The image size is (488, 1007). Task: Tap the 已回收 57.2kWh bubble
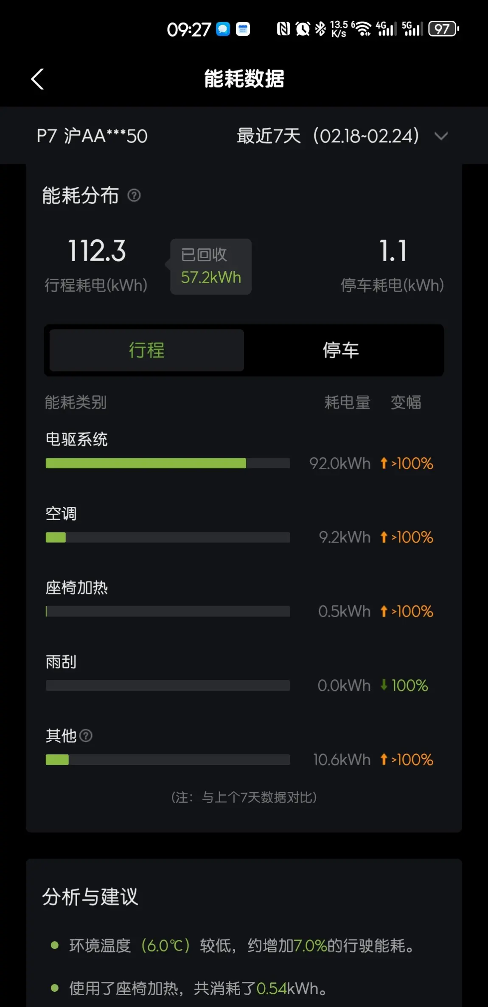pyautogui.click(x=210, y=266)
